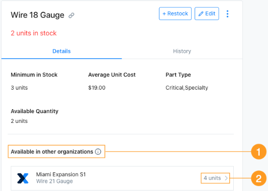
Task: Click the Miami Expansion S1 organization logo
Action: coord(23,178)
